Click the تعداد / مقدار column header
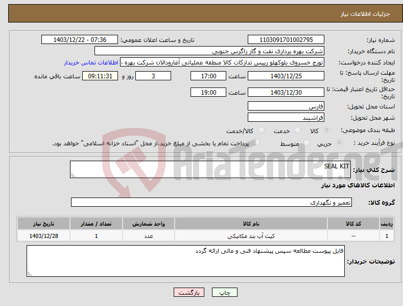Image resolution: width=403 pixels, height=306 pixels. tap(96, 224)
